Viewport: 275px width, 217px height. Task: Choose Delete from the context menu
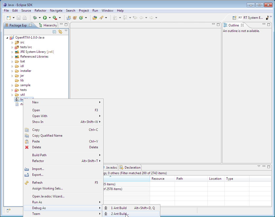tap(63, 147)
